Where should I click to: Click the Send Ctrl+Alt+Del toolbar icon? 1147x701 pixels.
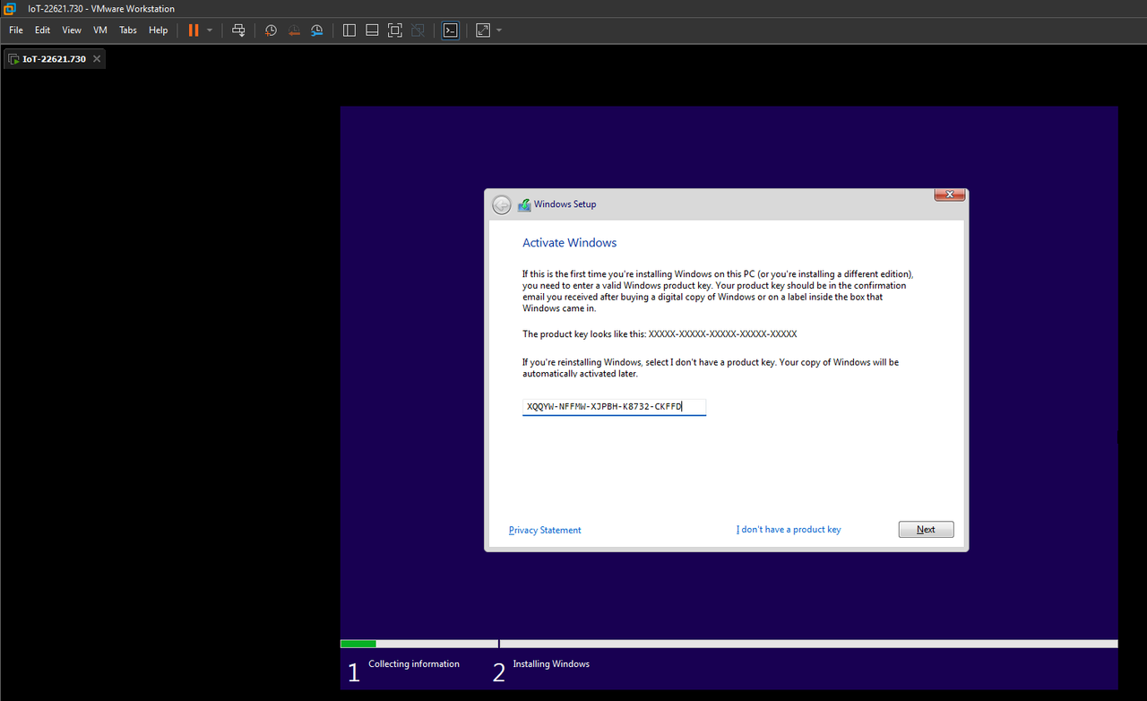(238, 30)
